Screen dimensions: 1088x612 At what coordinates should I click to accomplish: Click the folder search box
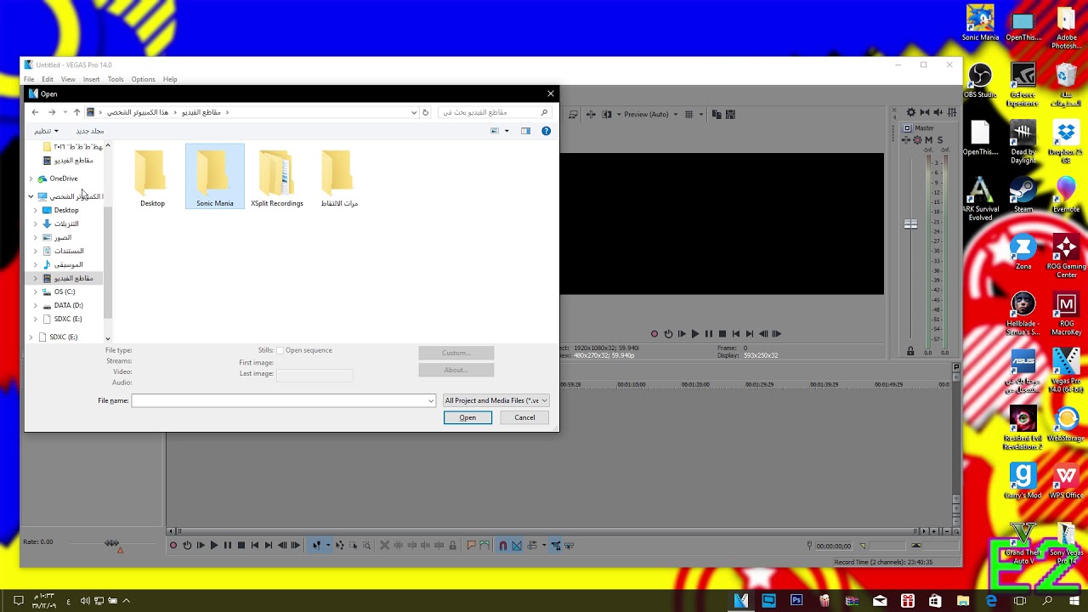pos(496,112)
